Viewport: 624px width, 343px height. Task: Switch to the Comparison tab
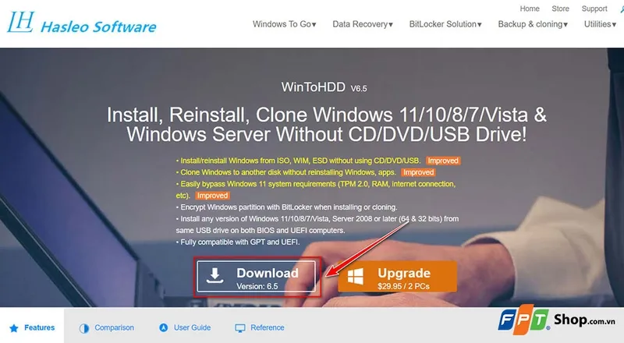107,328
